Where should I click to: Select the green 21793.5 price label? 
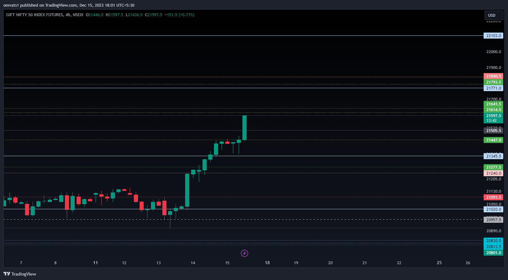click(493, 82)
